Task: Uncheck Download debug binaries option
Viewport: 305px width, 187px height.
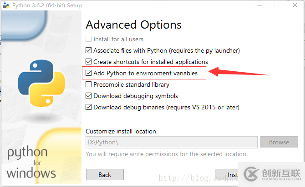Action: (x=88, y=107)
